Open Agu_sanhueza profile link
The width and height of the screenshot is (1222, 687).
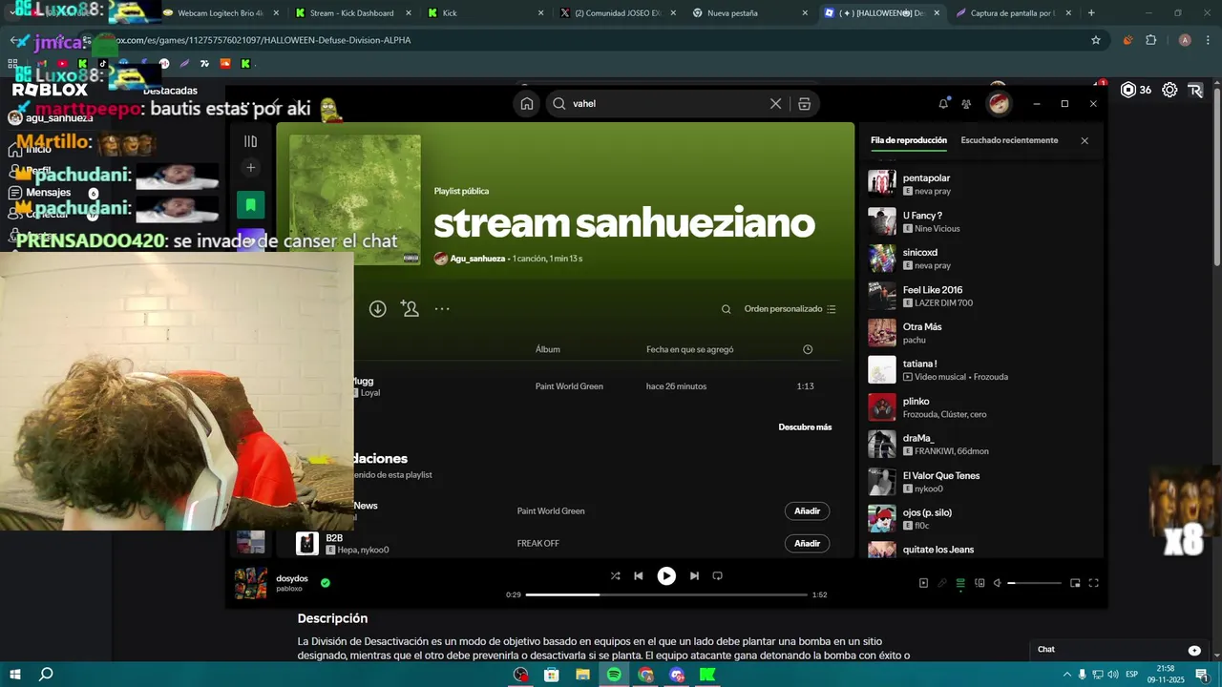[x=477, y=259]
